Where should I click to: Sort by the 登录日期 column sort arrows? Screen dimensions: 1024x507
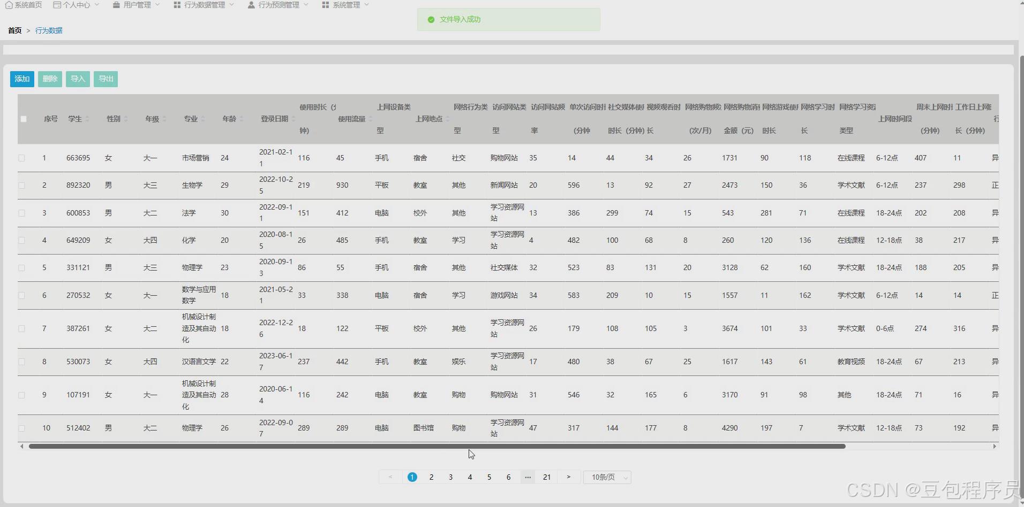pos(293,119)
